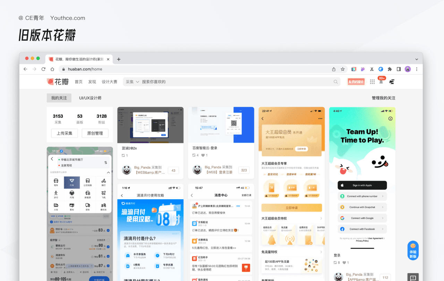Open the blue circle extension icon
444x281 pixels.
(x=381, y=69)
